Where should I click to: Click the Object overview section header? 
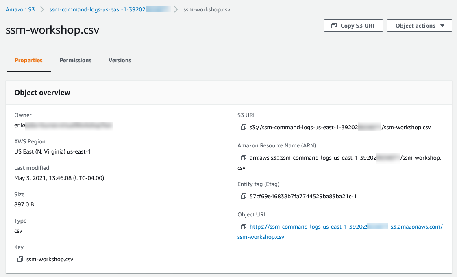[42, 93]
